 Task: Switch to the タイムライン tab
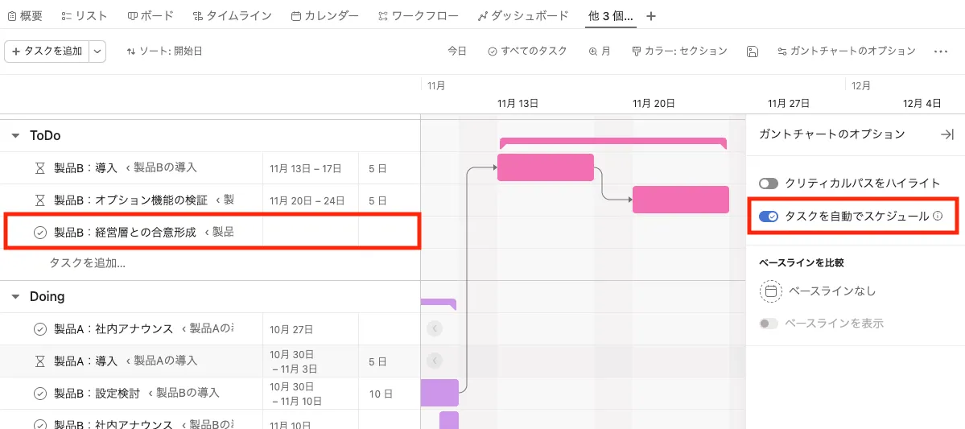pos(233,16)
